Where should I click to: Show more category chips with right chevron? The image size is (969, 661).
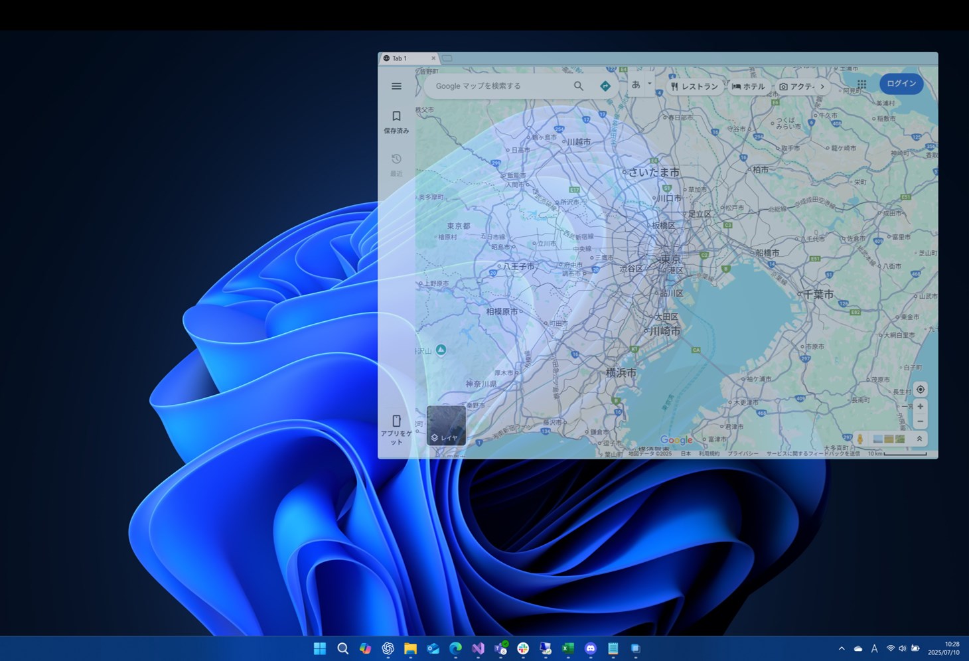(x=822, y=86)
